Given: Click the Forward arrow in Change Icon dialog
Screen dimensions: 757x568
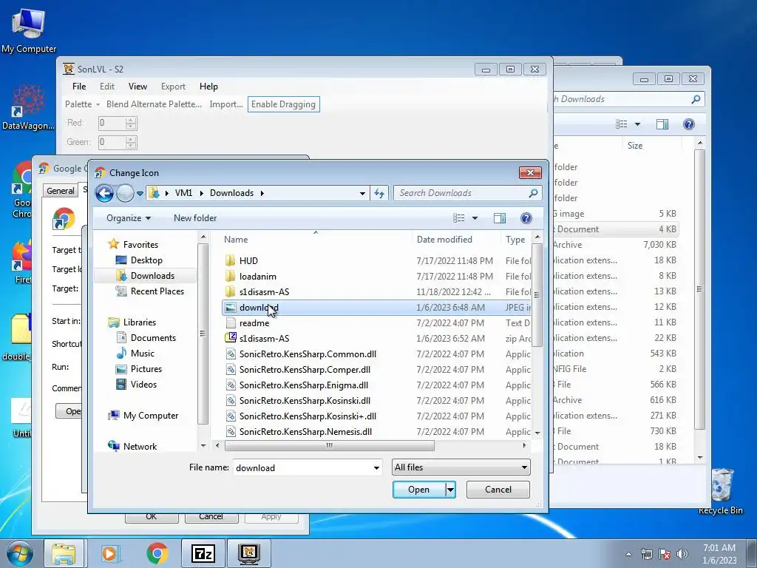Looking at the screenshot, I should click(x=125, y=193).
